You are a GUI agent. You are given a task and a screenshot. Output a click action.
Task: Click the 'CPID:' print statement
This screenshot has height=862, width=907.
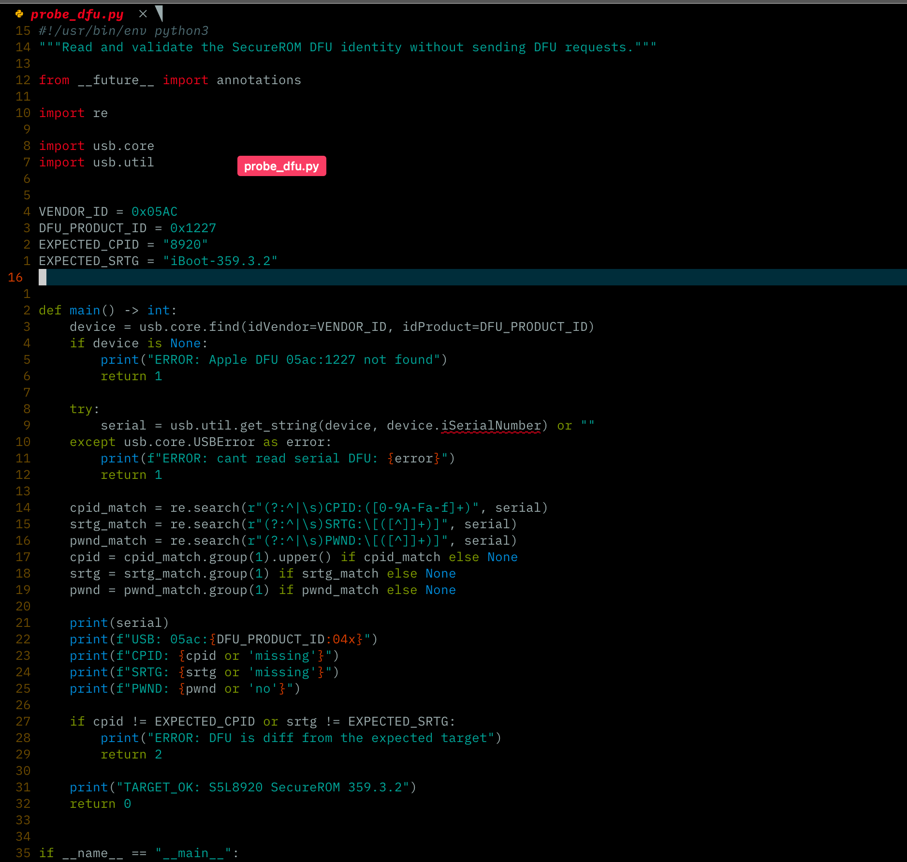point(205,656)
